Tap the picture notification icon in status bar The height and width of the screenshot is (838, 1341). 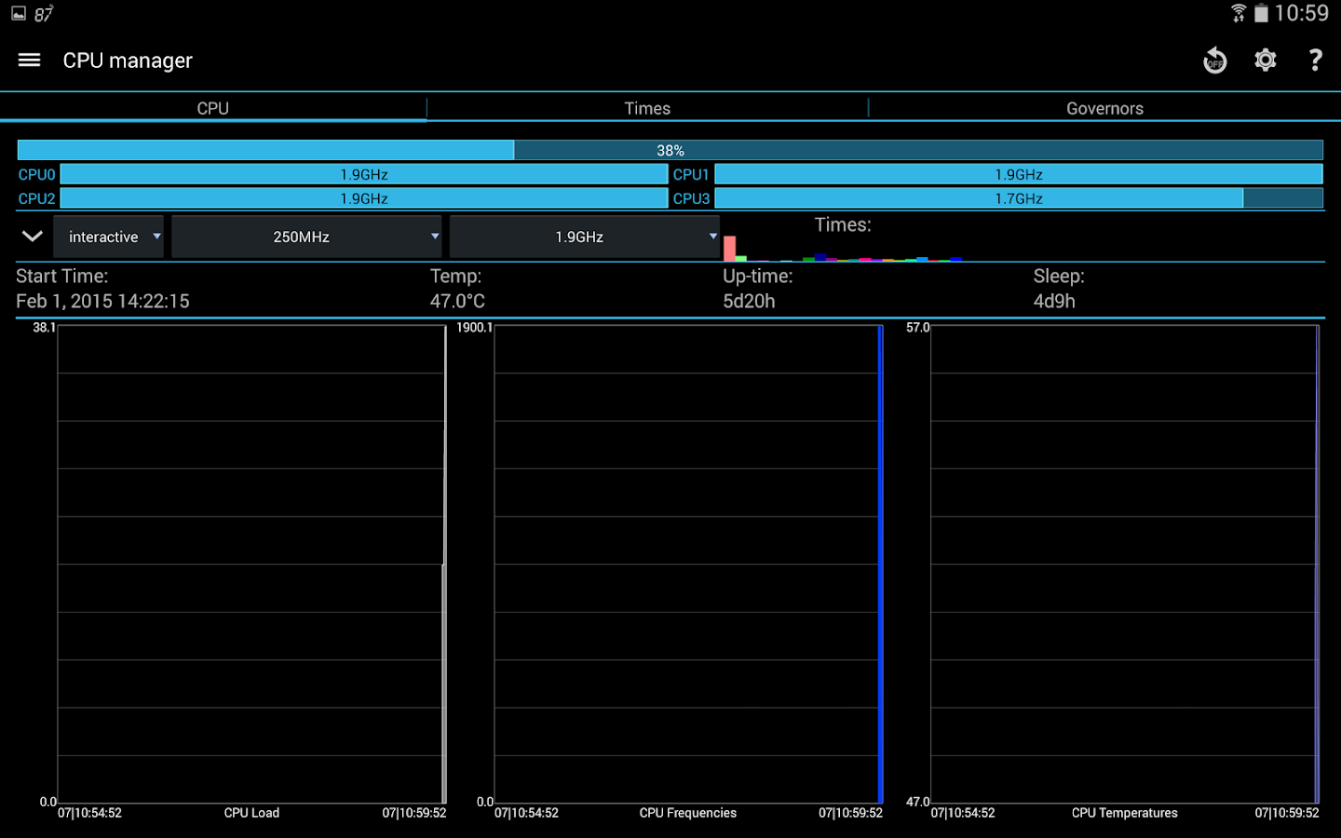coord(19,14)
